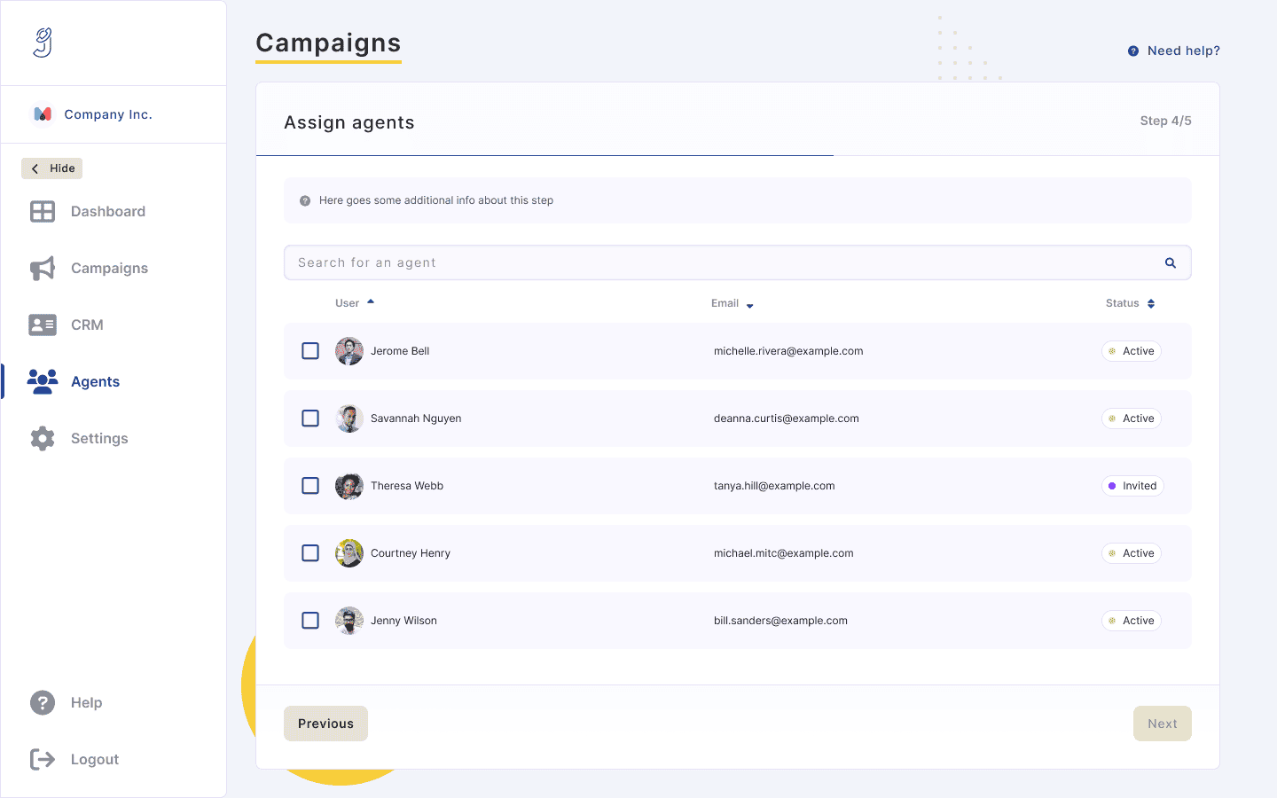Click the Dashboard sidebar icon

click(42, 211)
